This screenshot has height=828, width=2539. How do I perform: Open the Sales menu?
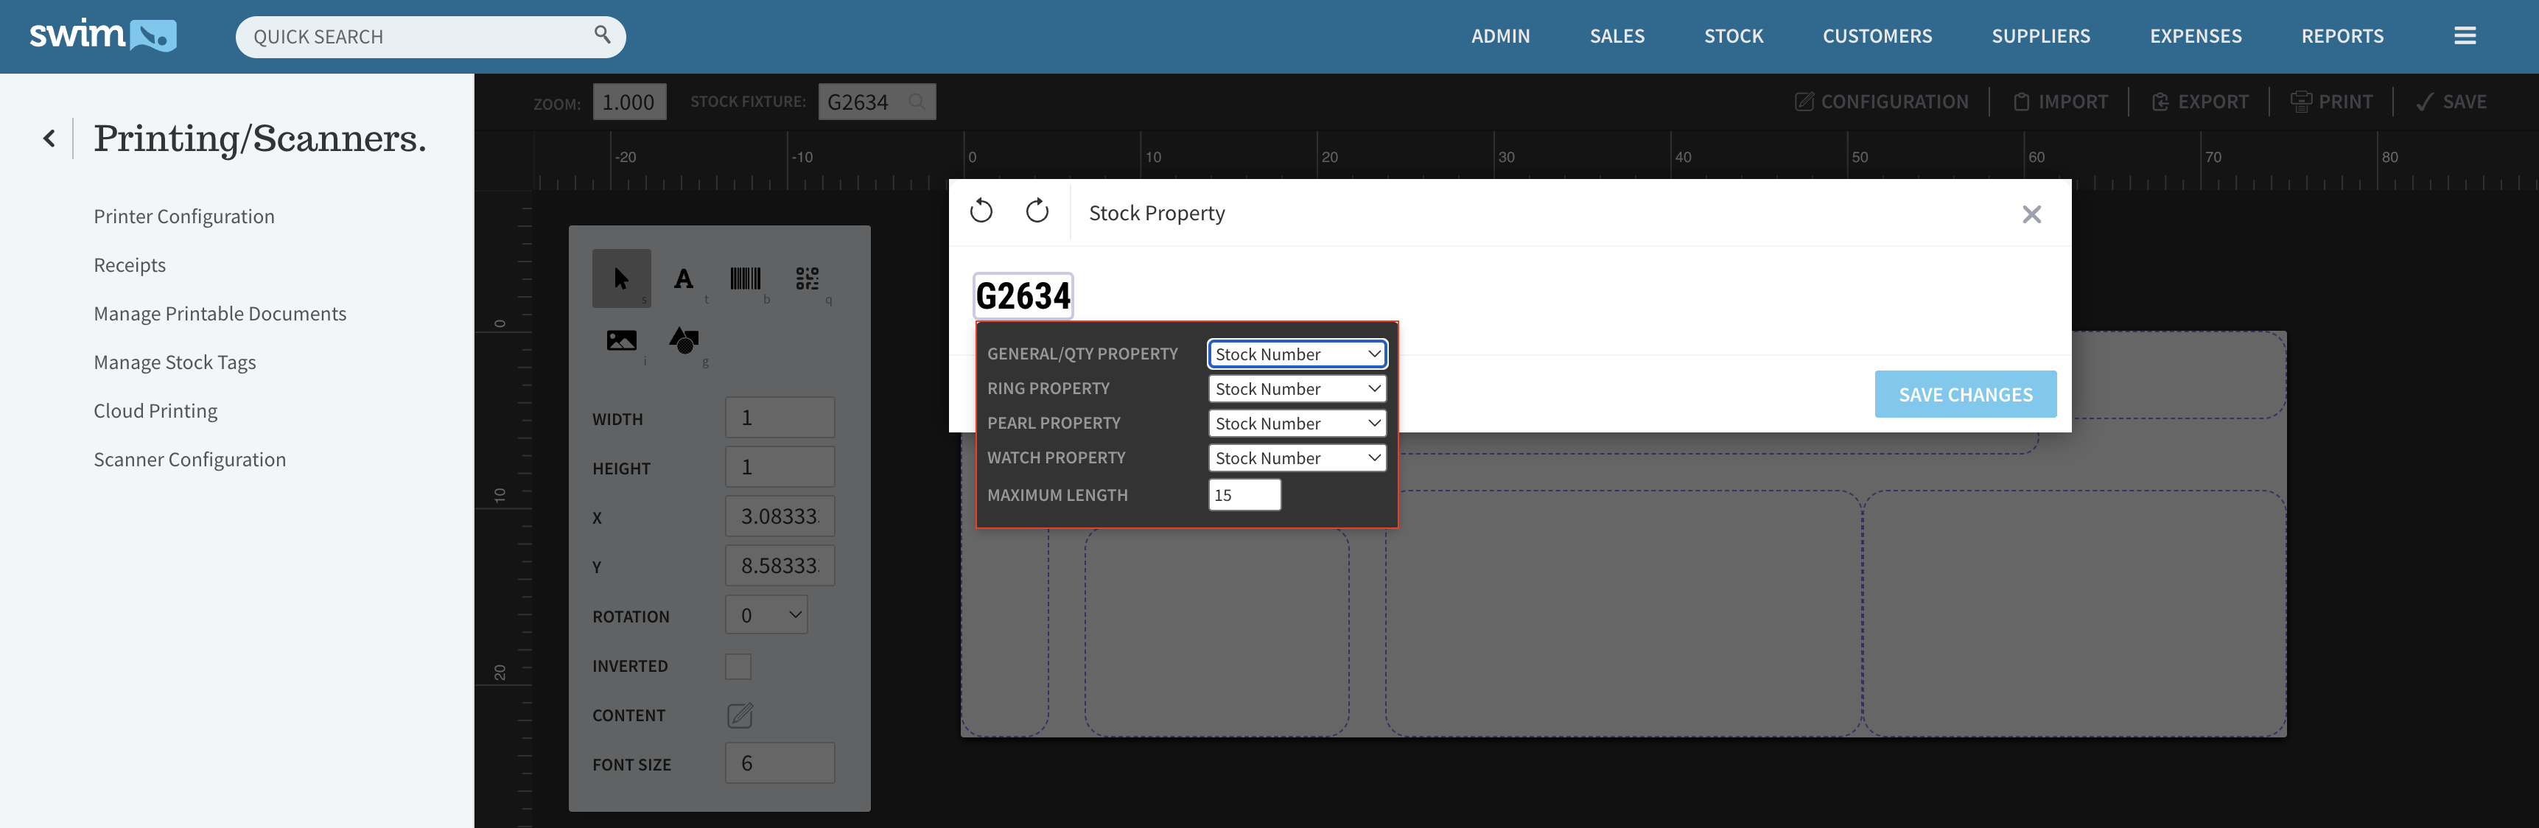pyautogui.click(x=1617, y=37)
